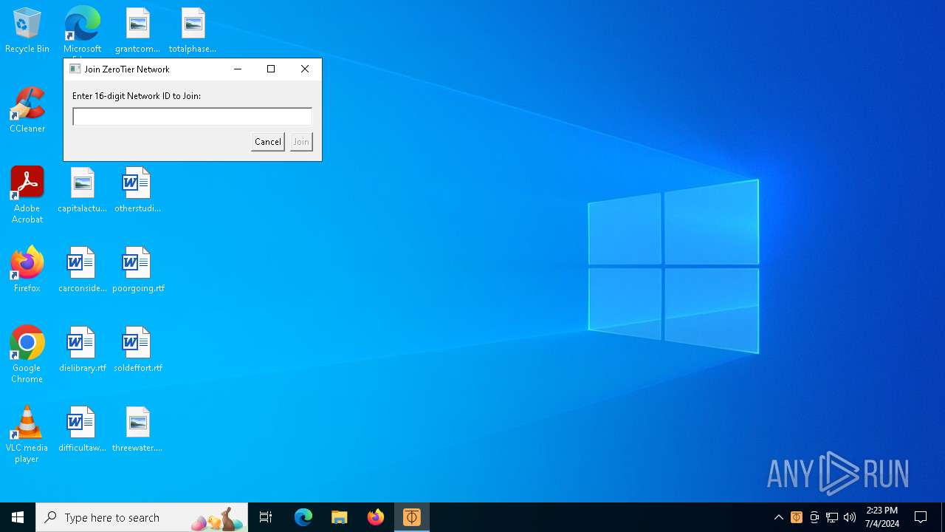Select the Recycle Bin desktop icon
Image resolution: width=945 pixels, height=532 pixels.
27,30
